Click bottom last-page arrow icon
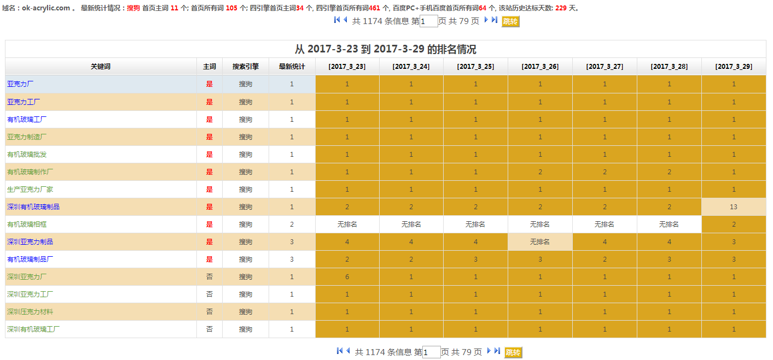Screen dimensions: 773x360 click(x=497, y=351)
